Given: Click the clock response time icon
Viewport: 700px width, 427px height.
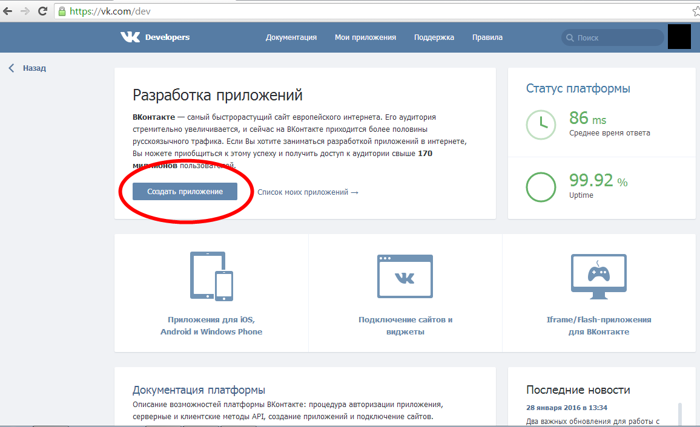Looking at the screenshot, I should 541,125.
